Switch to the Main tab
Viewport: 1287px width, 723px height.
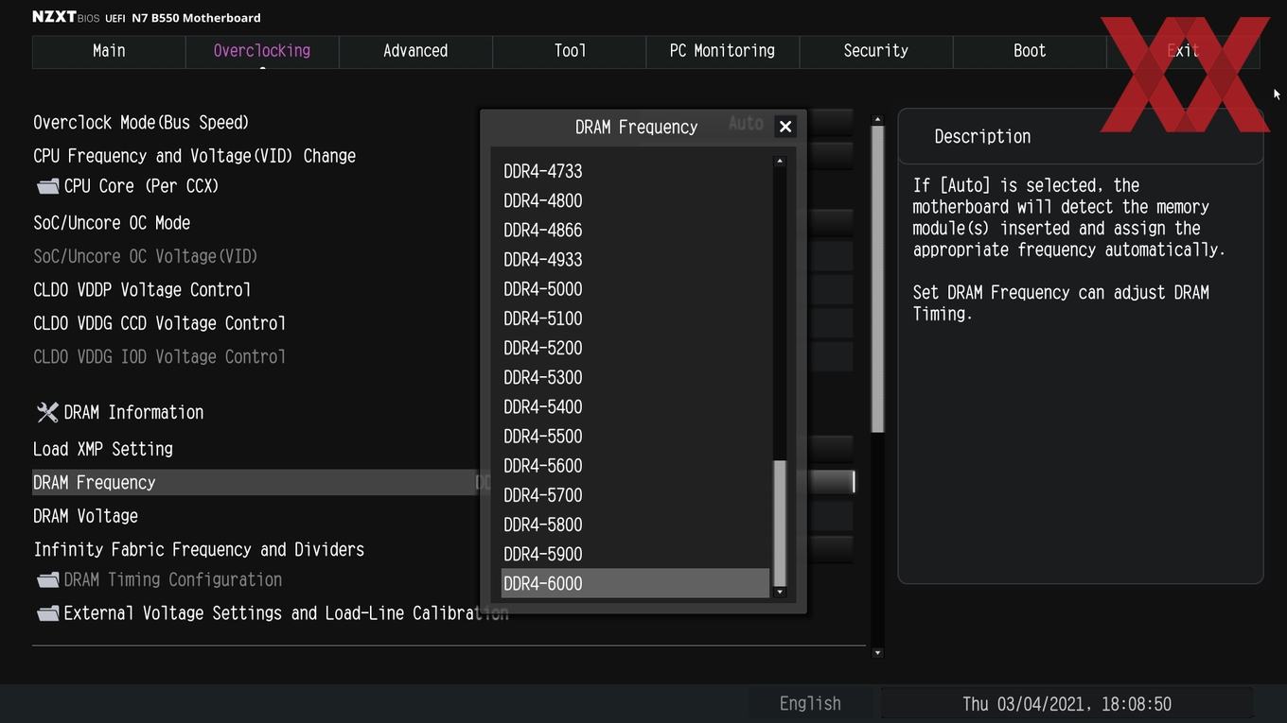pos(109,51)
